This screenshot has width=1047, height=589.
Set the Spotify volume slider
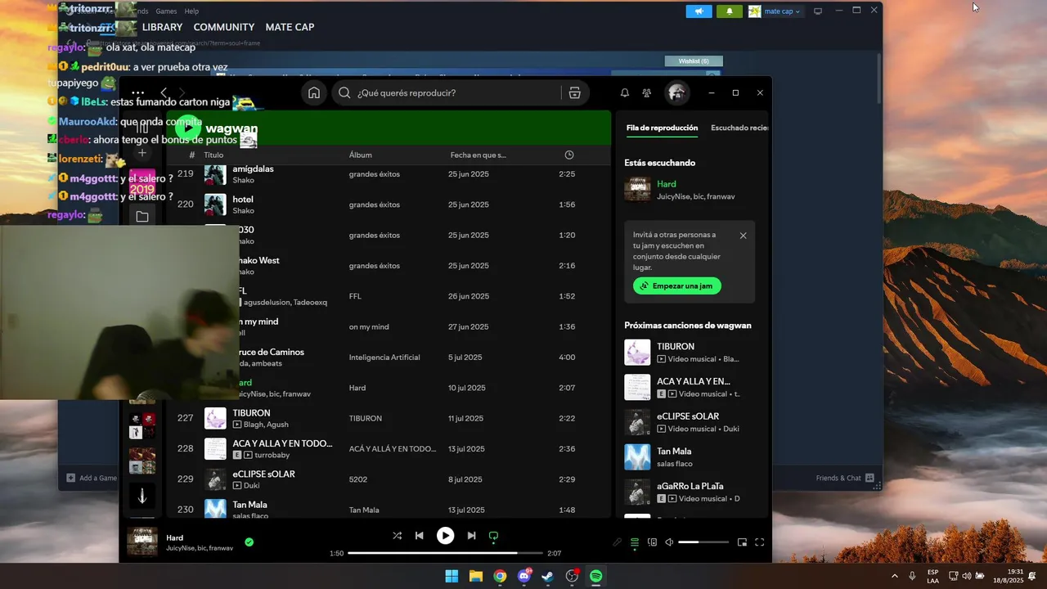[x=703, y=542]
